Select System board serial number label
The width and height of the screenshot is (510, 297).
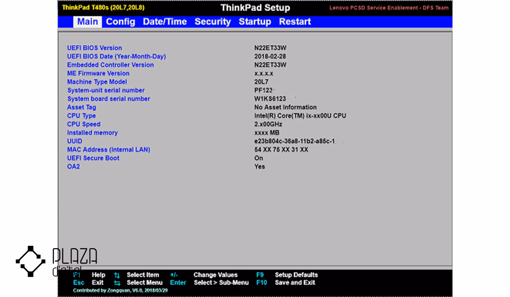click(108, 99)
